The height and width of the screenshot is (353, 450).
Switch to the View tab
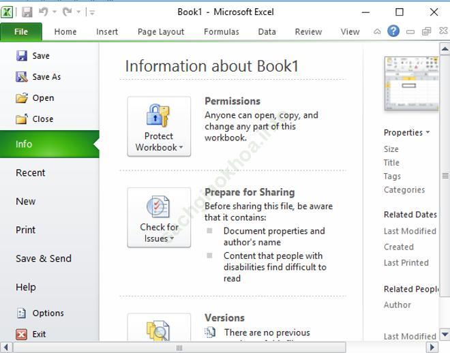(350, 32)
